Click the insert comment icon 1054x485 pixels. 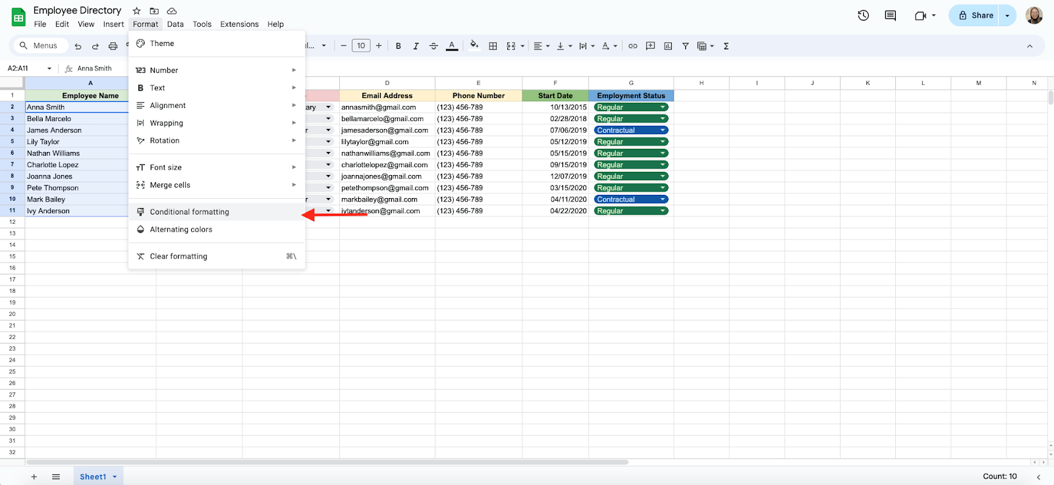(650, 46)
